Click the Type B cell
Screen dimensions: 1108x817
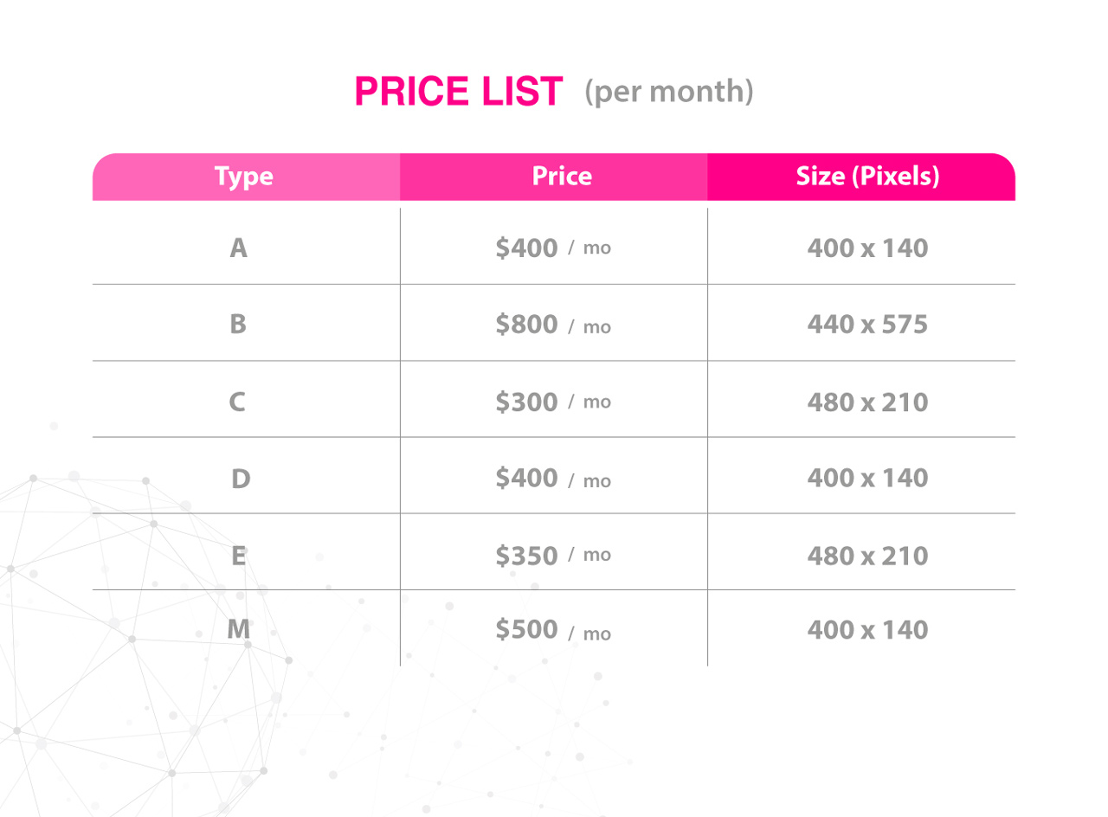coord(239,325)
